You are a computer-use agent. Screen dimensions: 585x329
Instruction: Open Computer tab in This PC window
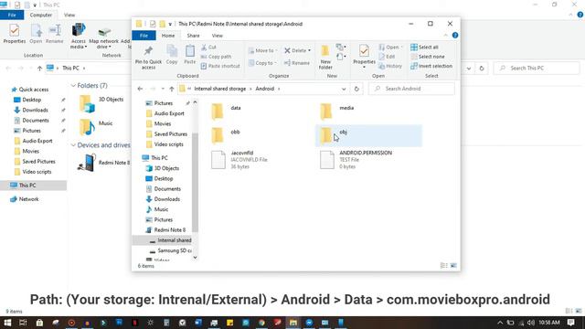(x=40, y=15)
